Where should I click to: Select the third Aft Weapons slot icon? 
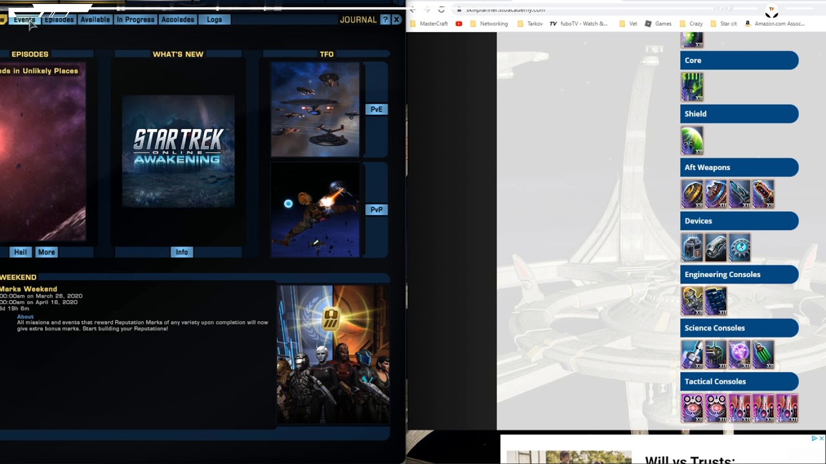click(740, 194)
